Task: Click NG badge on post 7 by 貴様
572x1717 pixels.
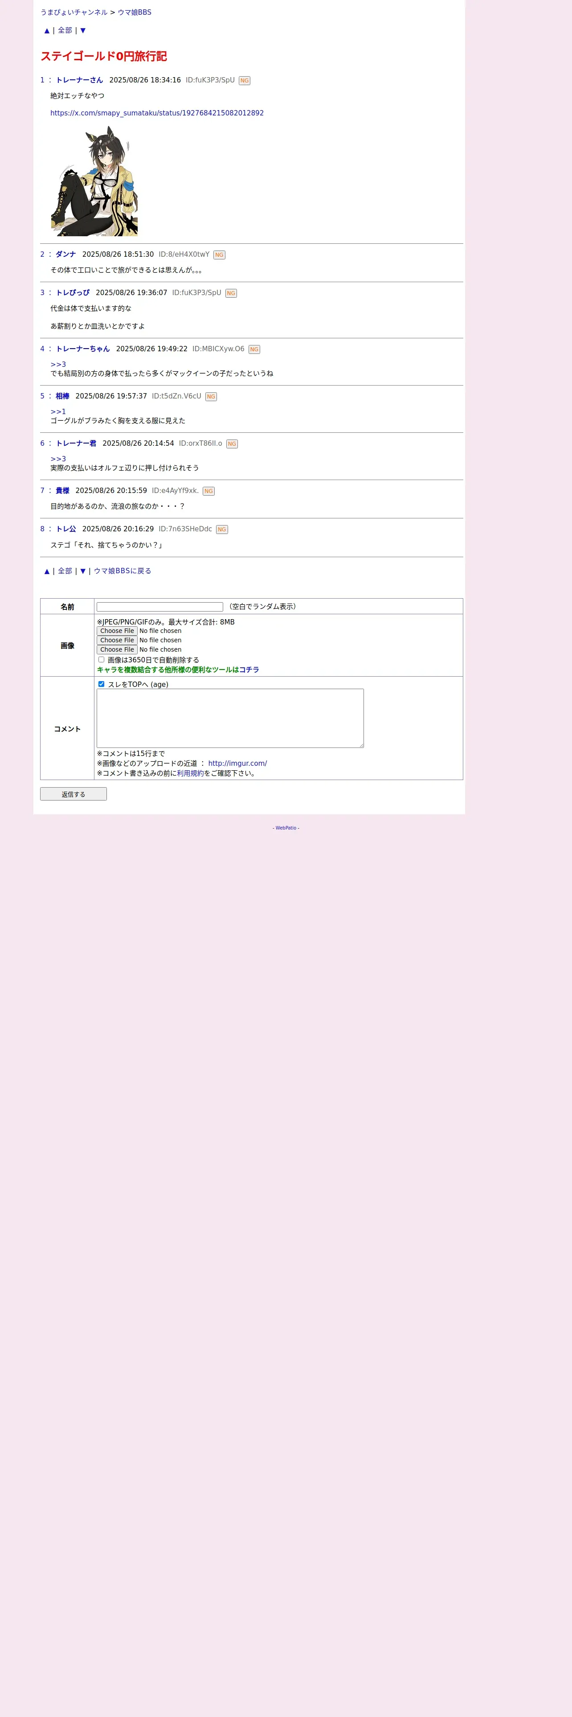Action: click(x=208, y=491)
